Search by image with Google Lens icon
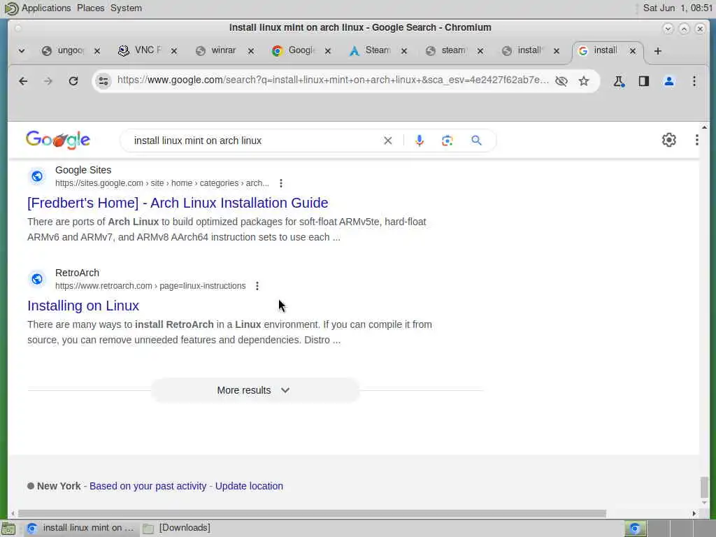Screen dimensions: 716x537 tap(447, 141)
